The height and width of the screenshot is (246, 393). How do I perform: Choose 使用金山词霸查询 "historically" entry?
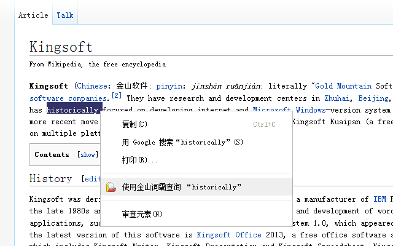click(x=196, y=187)
